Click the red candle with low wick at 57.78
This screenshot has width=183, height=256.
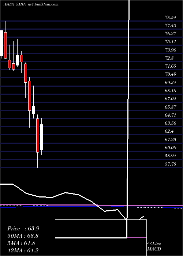click(38, 136)
